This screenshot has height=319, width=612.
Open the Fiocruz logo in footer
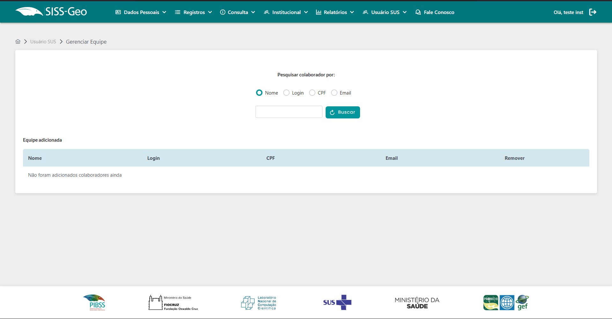click(x=173, y=302)
